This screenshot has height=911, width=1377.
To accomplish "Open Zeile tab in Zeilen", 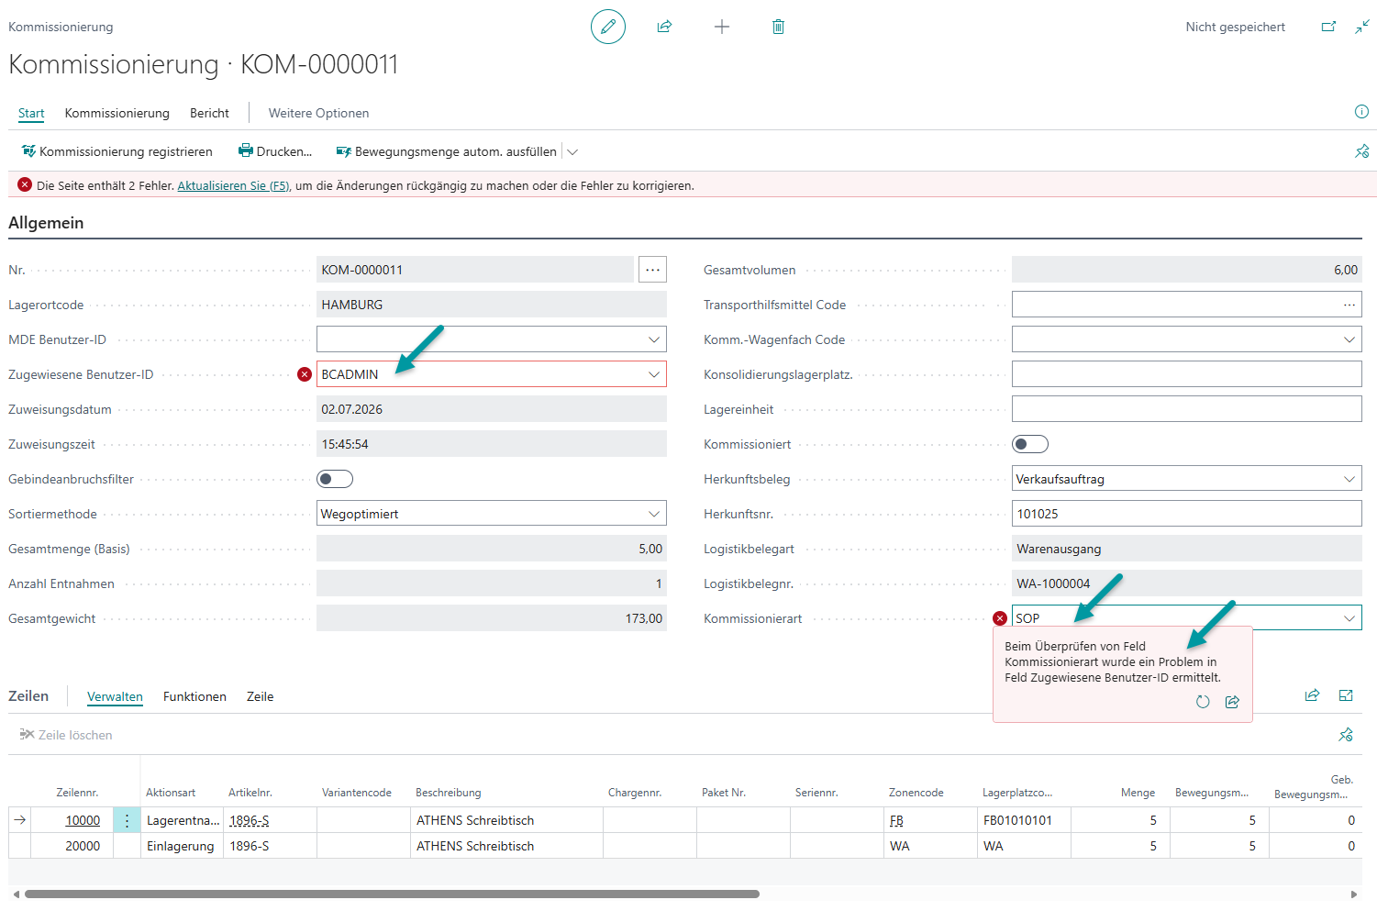I will coord(261,696).
